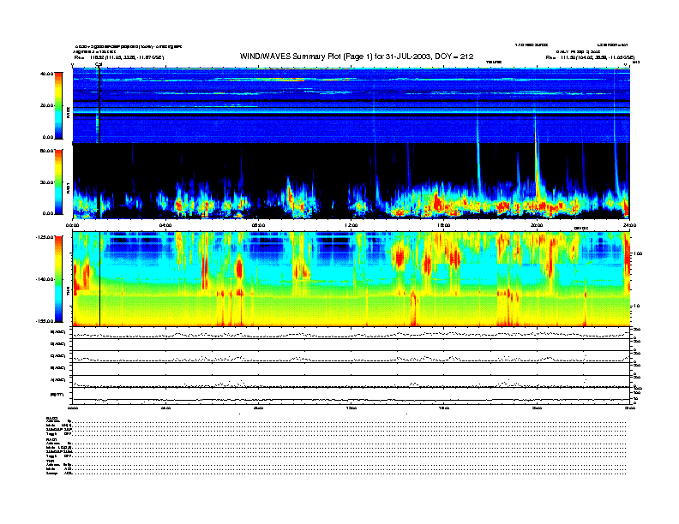Click the 20:00 tick label below RAD1 panel
Image resolution: width=679 pixels, height=524 pixels.
pyautogui.click(x=537, y=225)
